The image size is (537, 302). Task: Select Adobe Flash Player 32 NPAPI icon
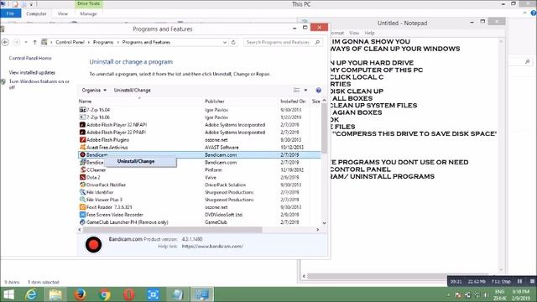(82, 125)
